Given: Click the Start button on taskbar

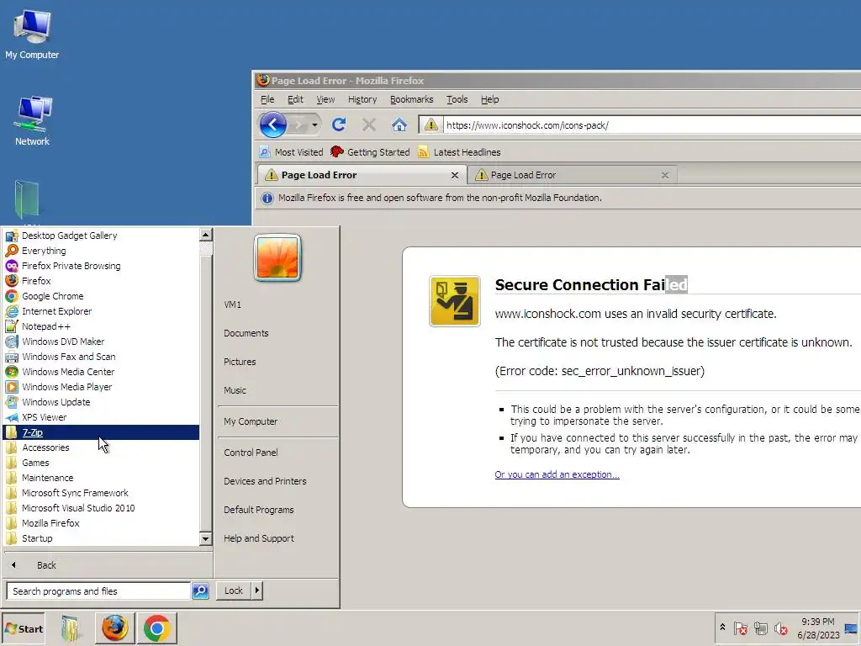Looking at the screenshot, I should point(24,629).
